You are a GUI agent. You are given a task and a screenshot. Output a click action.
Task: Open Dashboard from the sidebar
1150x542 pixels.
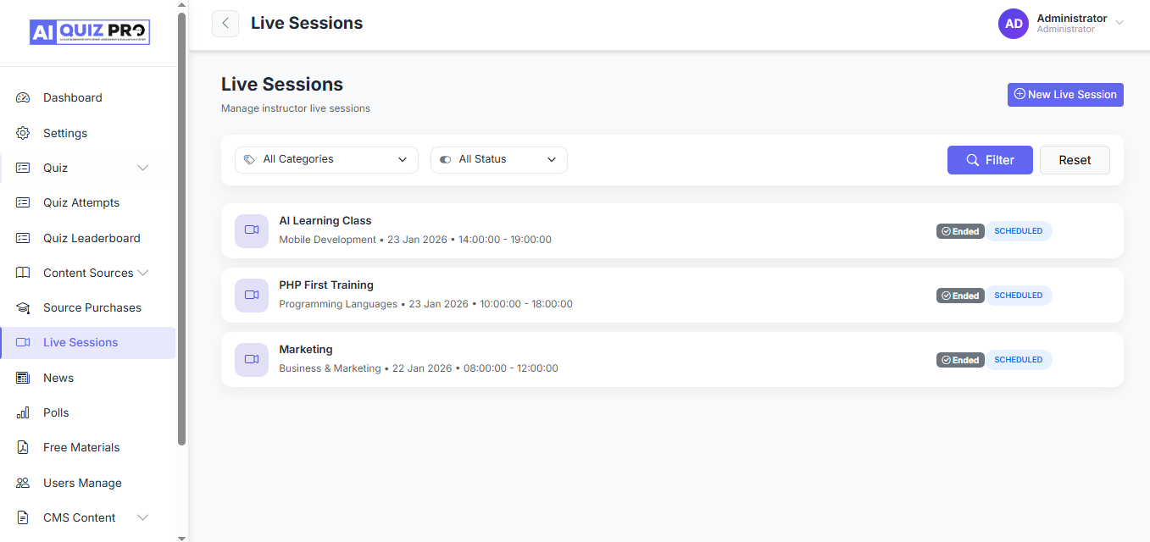click(x=88, y=98)
